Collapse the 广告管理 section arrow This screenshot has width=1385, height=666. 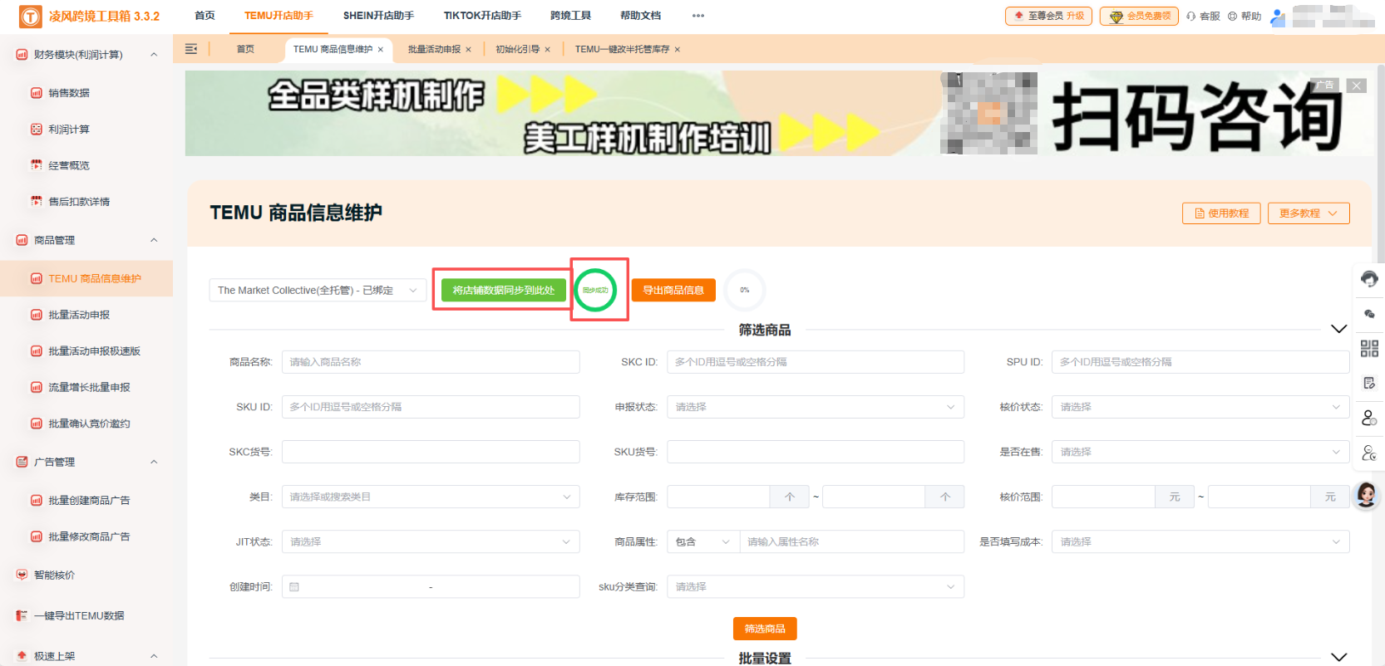(154, 462)
